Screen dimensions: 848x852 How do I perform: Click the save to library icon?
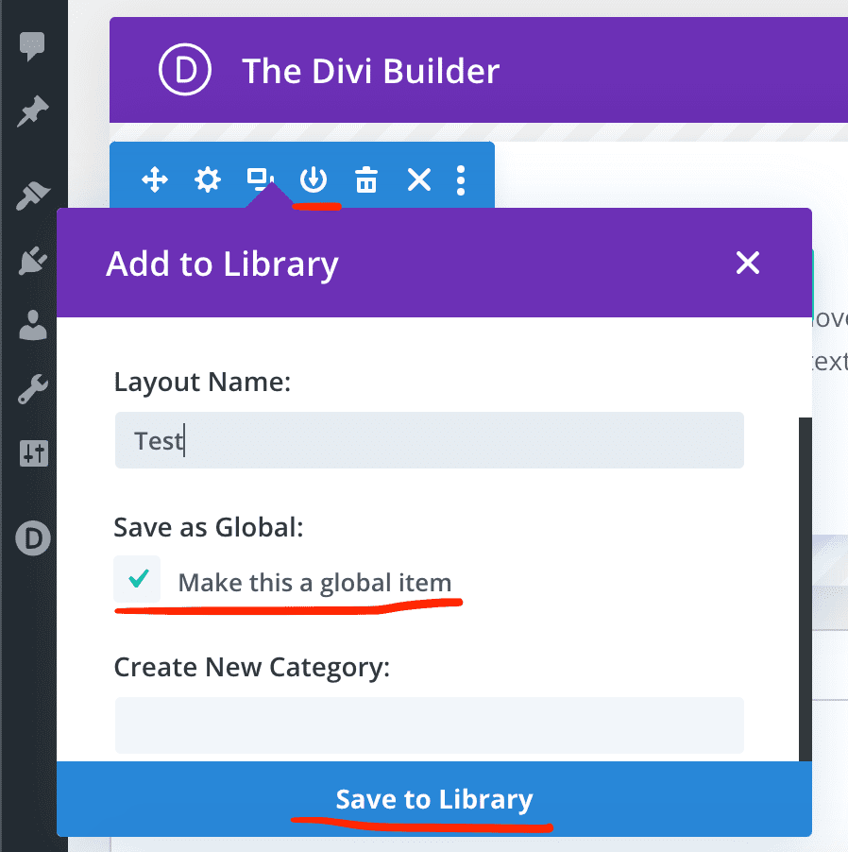[x=314, y=179]
